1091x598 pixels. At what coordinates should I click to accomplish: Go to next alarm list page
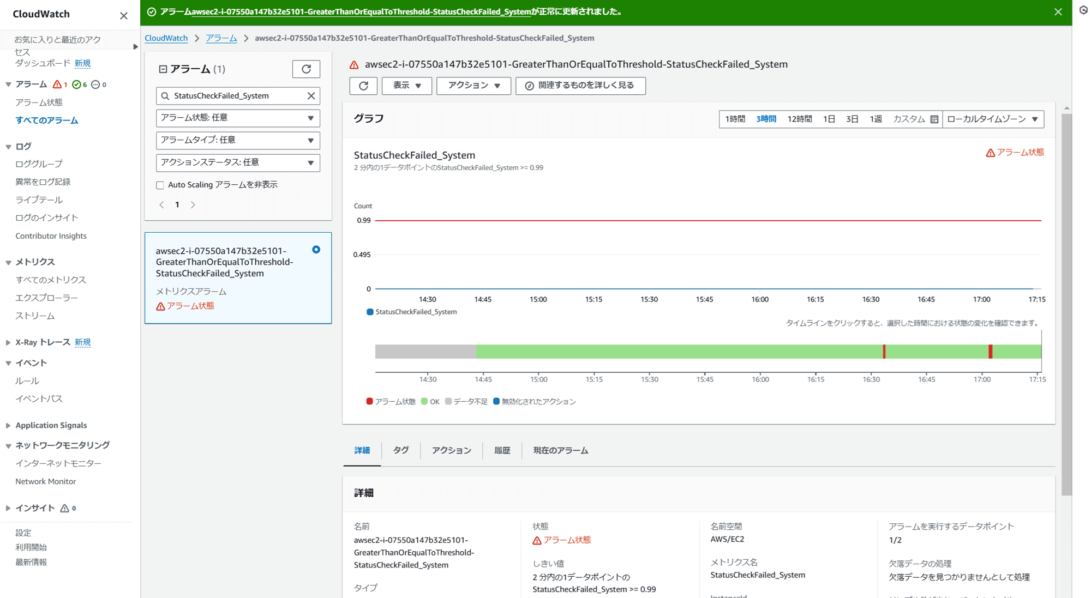pyautogui.click(x=193, y=205)
